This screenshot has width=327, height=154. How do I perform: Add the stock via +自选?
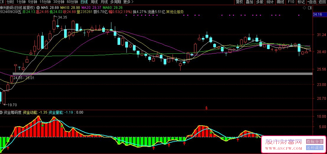pos(312,2)
